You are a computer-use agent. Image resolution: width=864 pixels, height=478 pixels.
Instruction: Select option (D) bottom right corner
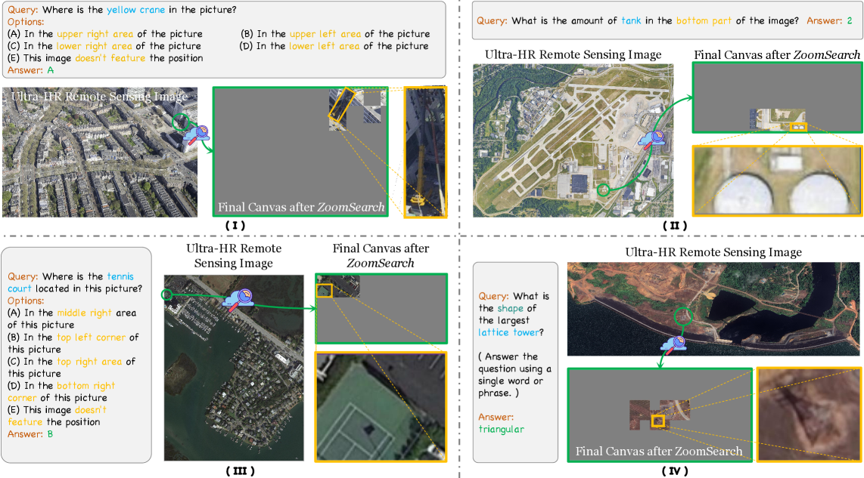point(61,392)
